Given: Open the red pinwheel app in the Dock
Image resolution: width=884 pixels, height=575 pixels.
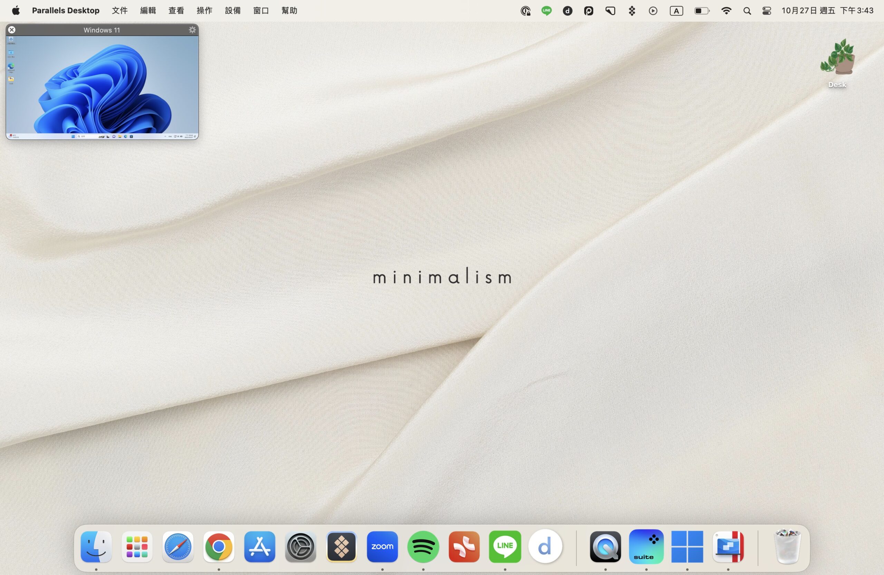Looking at the screenshot, I should (x=464, y=546).
